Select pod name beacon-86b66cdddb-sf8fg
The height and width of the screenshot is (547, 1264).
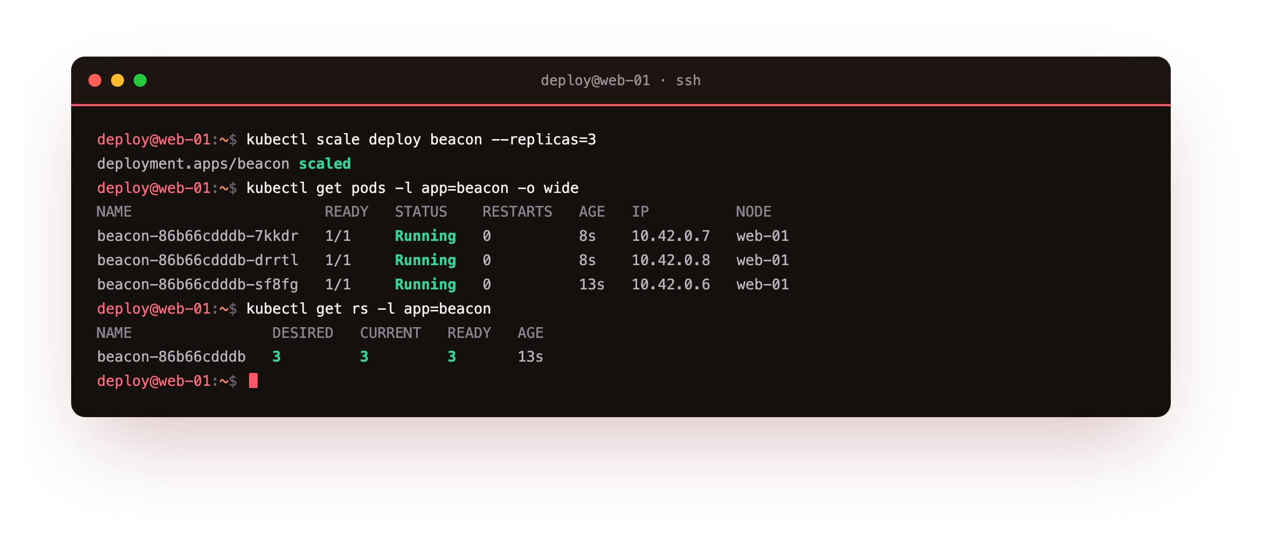tap(198, 285)
